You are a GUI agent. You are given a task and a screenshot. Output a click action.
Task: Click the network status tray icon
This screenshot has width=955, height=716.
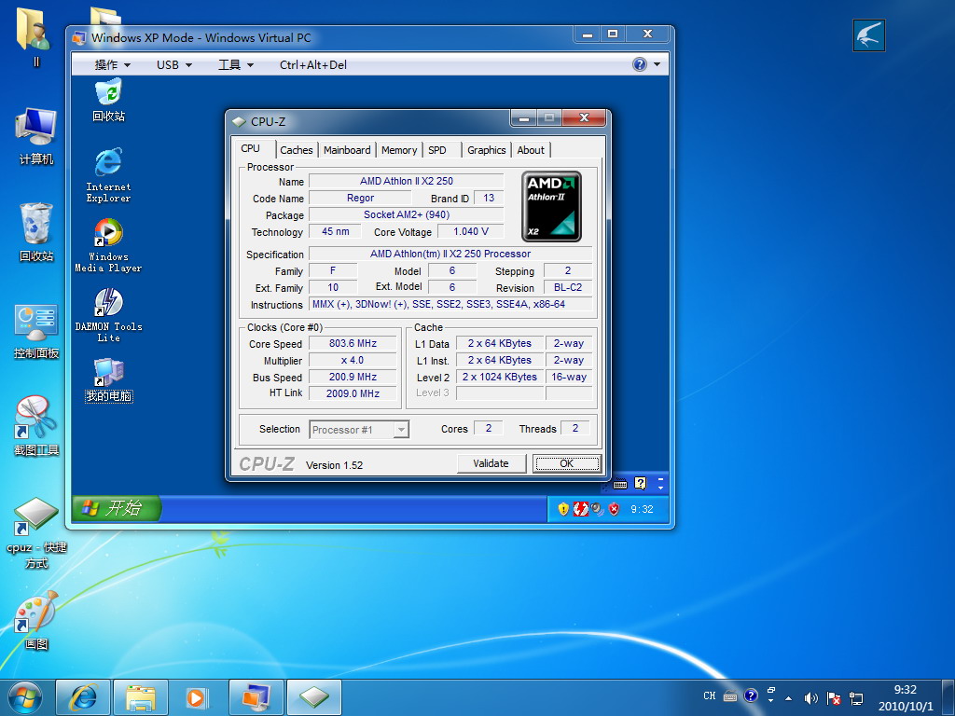click(857, 698)
